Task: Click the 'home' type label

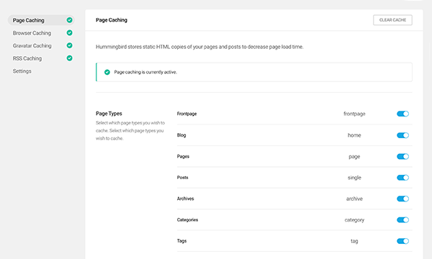Action: coord(354,135)
